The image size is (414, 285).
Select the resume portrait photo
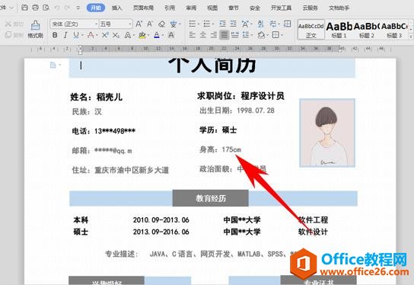pyautogui.click(x=327, y=133)
